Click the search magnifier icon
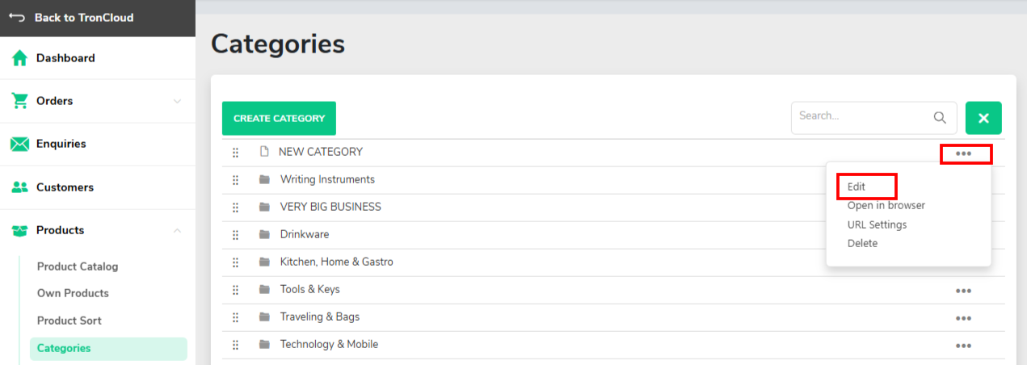1027x365 pixels. point(940,117)
